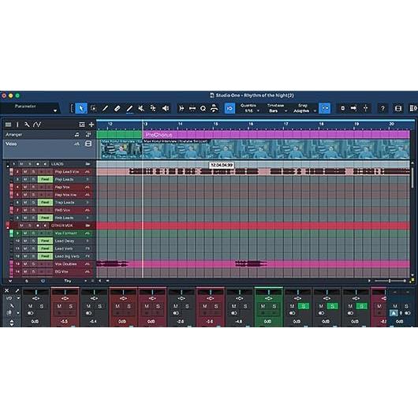Click the Feed button on Lead Big Verb track
The image size is (418, 418).
click(45, 256)
